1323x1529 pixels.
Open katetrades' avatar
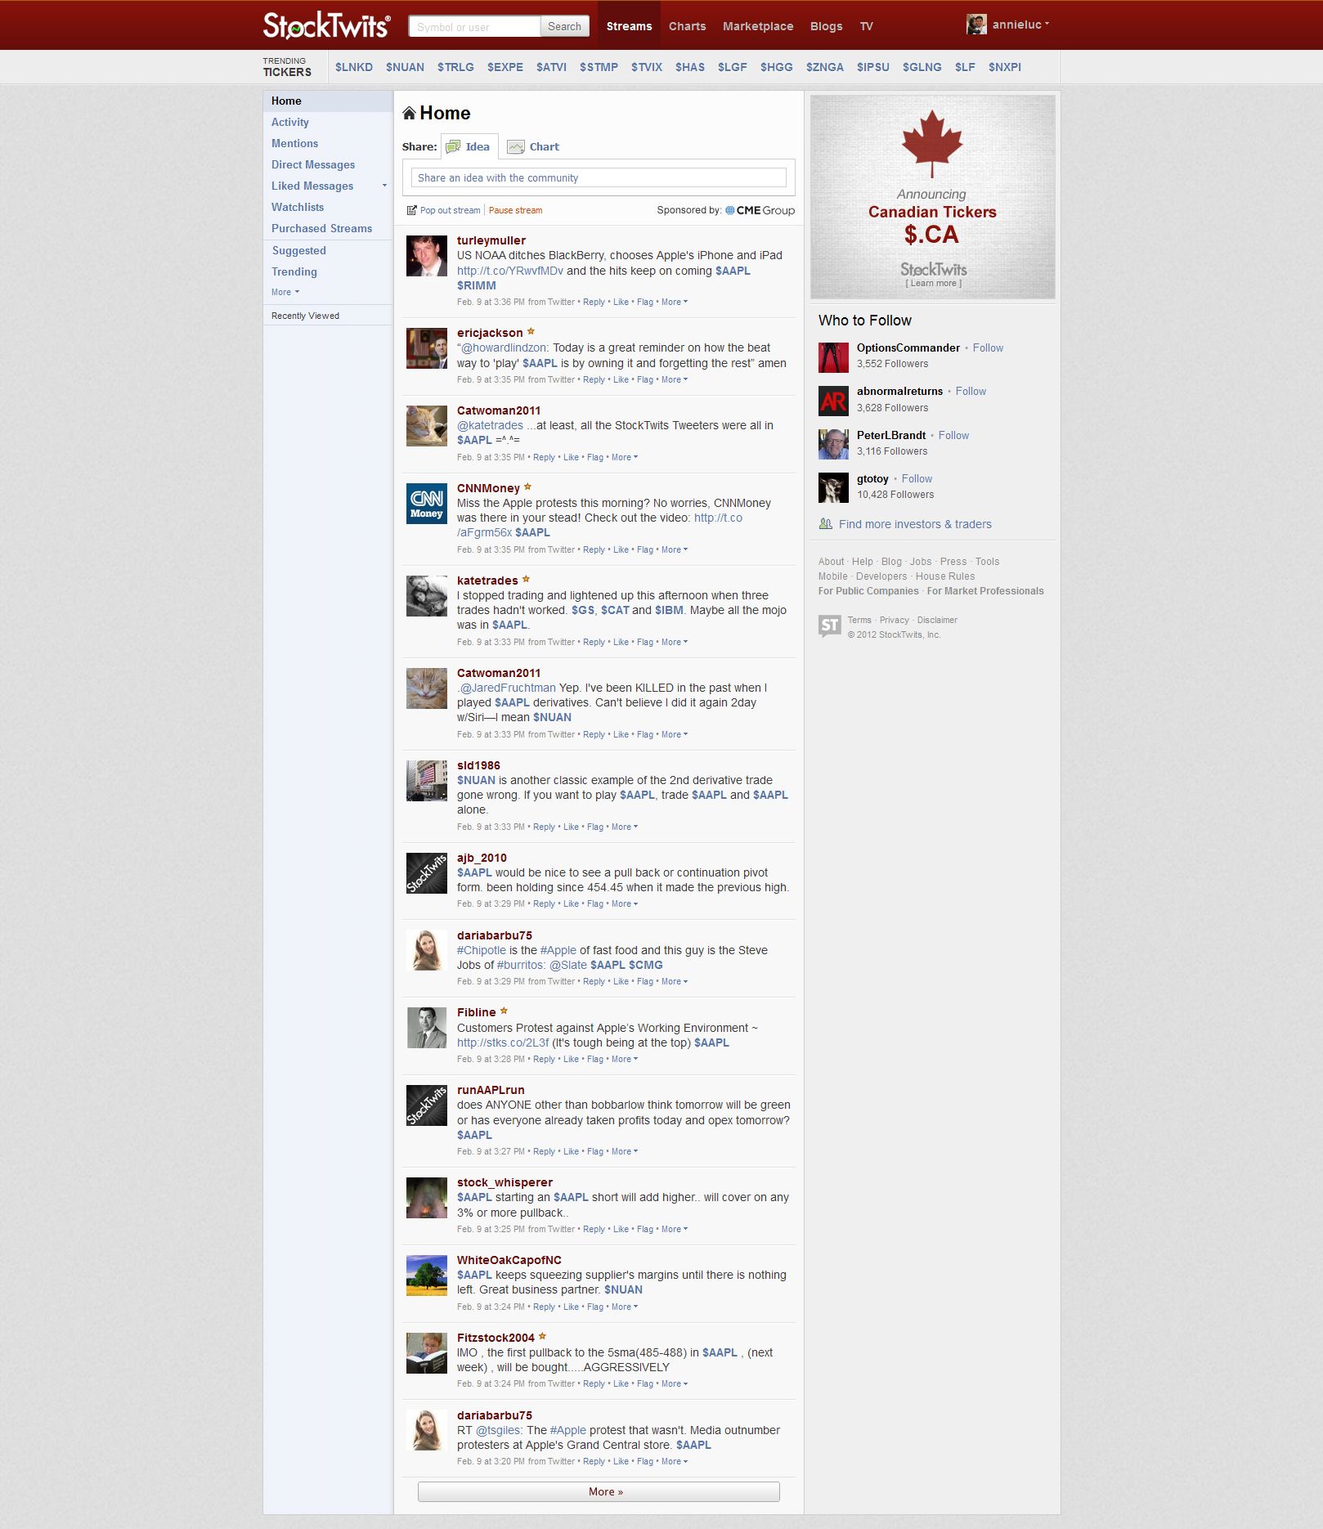tap(427, 596)
